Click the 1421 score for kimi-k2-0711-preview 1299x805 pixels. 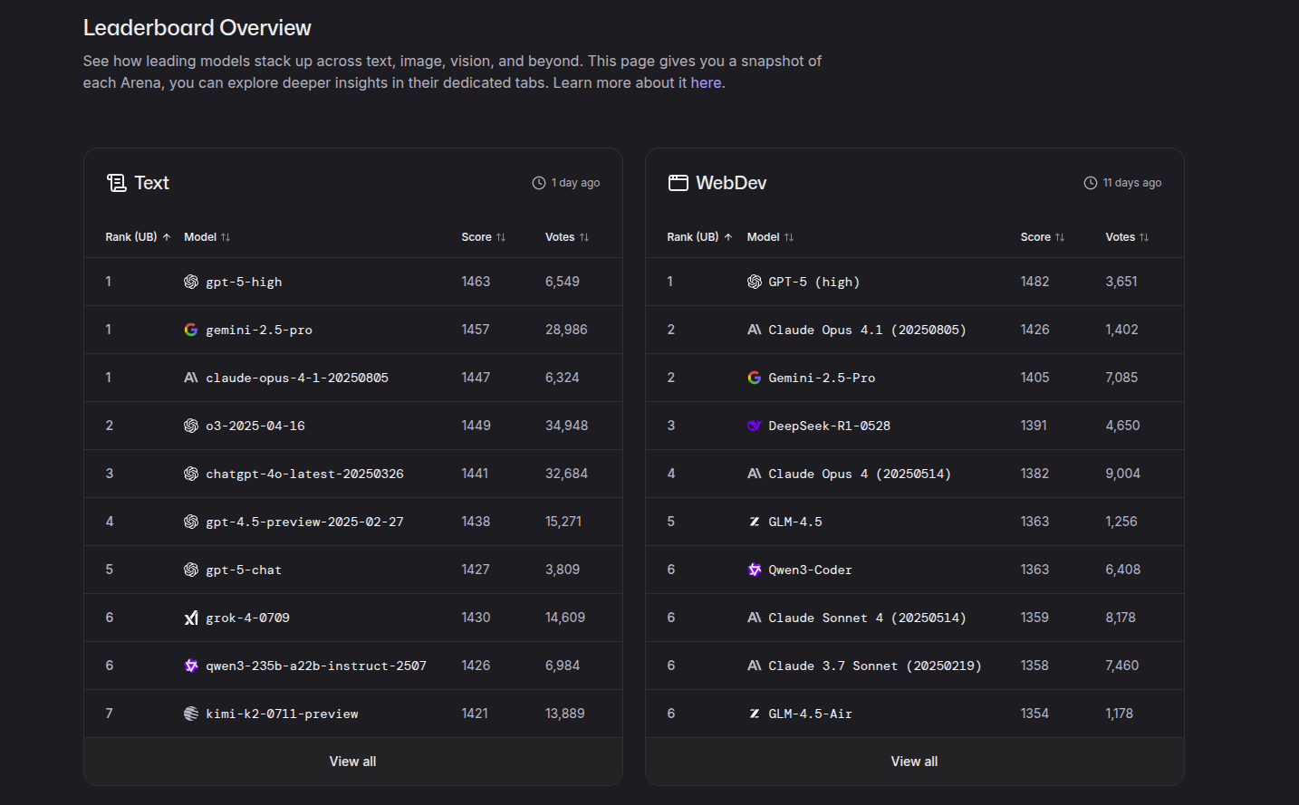[x=475, y=714]
